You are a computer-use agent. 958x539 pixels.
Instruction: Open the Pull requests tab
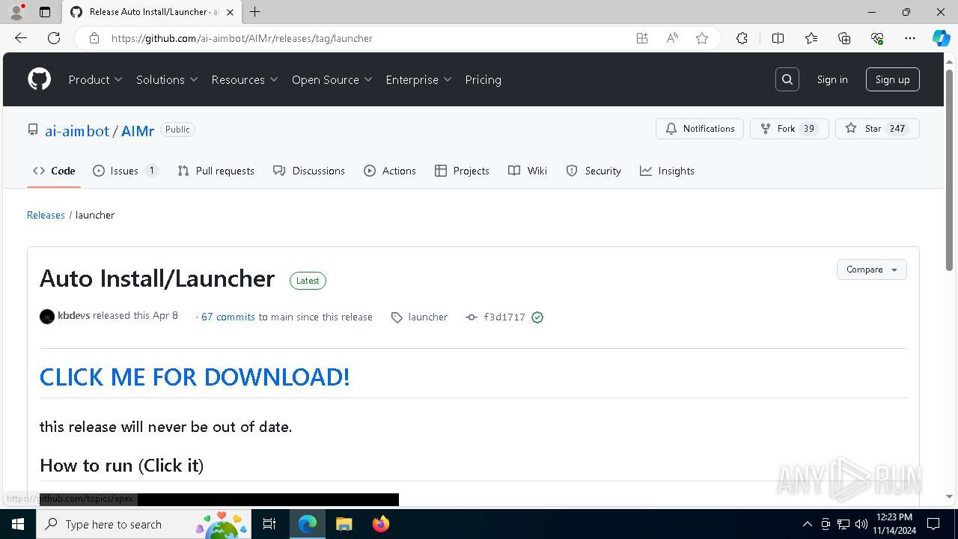(216, 171)
